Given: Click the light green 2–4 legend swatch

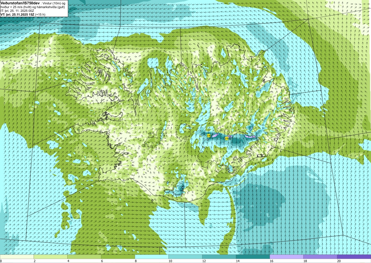Looking at the screenshot, I should [50, 257].
